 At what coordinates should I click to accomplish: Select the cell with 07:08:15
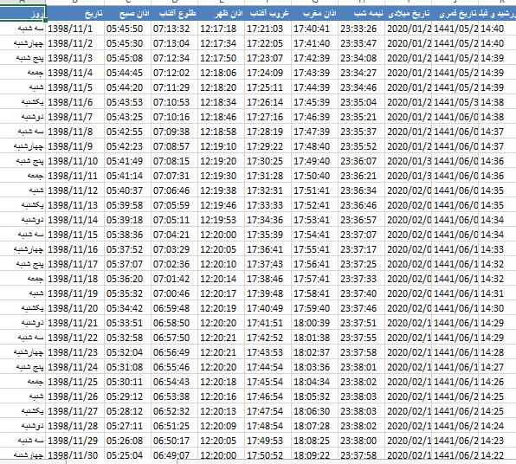(x=174, y=161)
